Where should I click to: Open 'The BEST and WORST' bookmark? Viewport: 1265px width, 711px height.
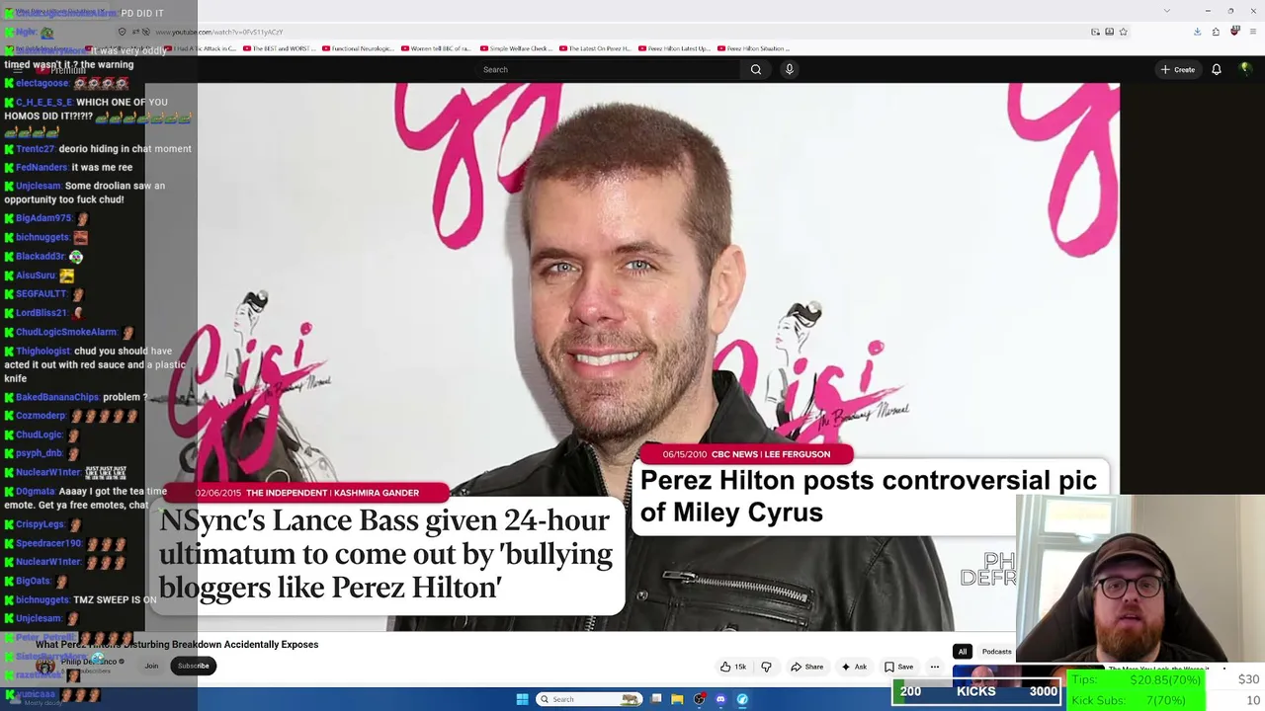click(278, 48)
